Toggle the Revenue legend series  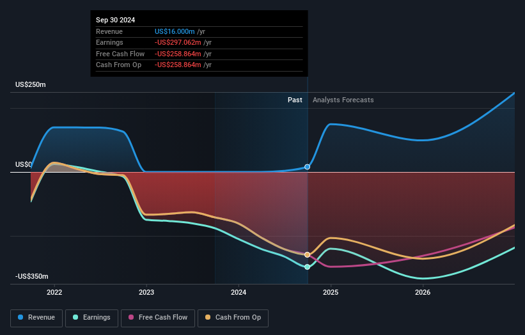[36, 318]
